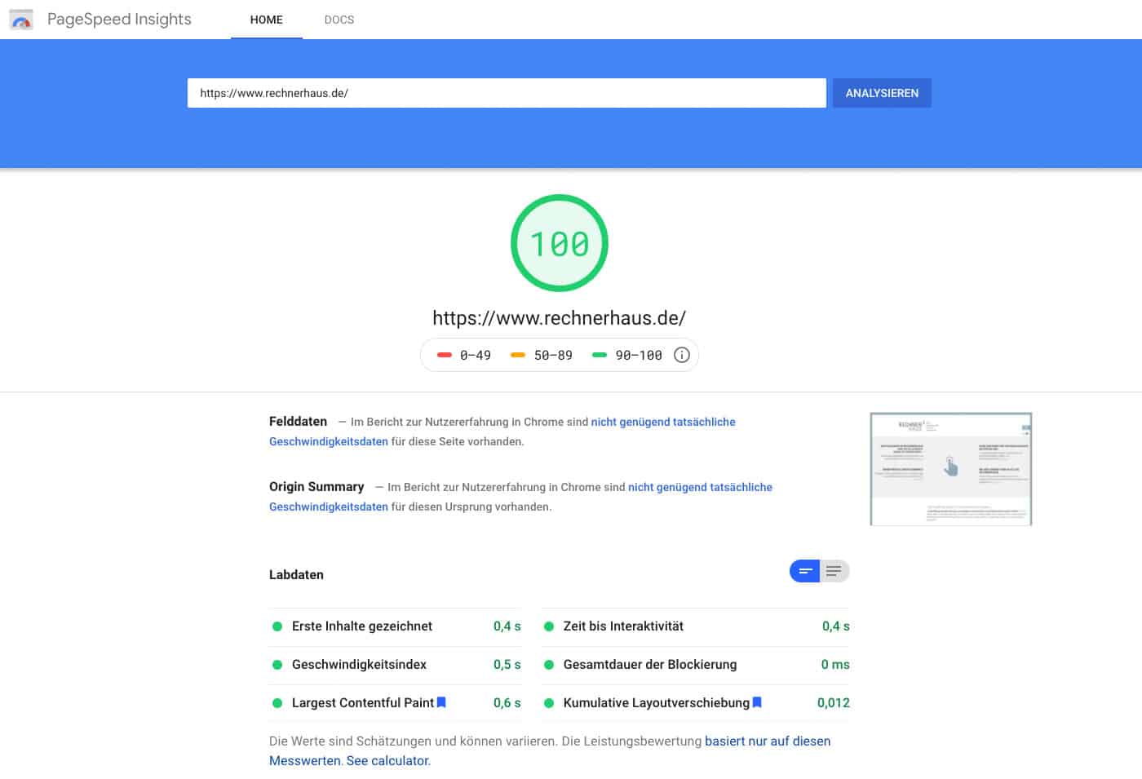Click the PageSpeed Insights logo icon

[x=21, y=20]
